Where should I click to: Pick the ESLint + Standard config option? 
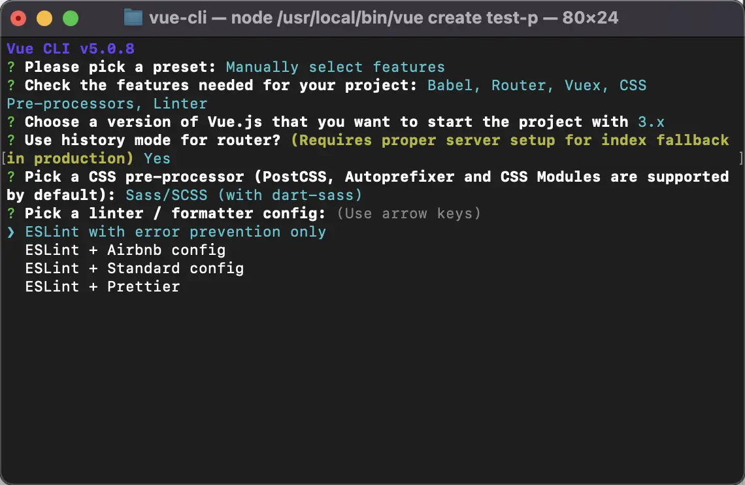coord(134,269)
